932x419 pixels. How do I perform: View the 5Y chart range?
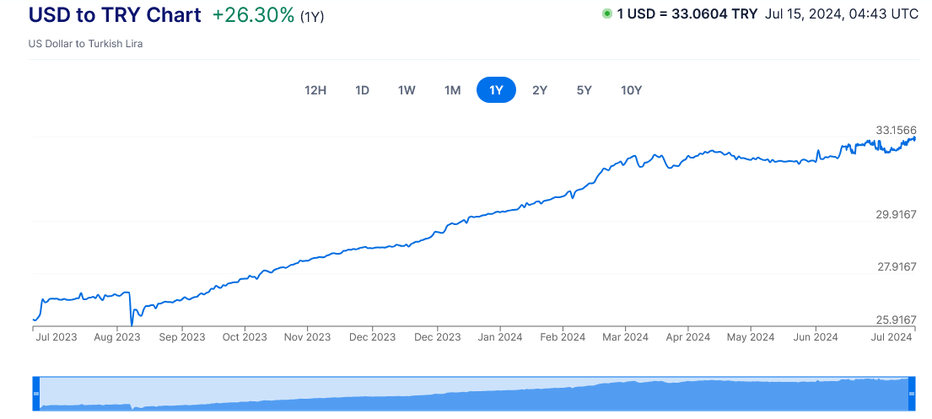point(584,90)
